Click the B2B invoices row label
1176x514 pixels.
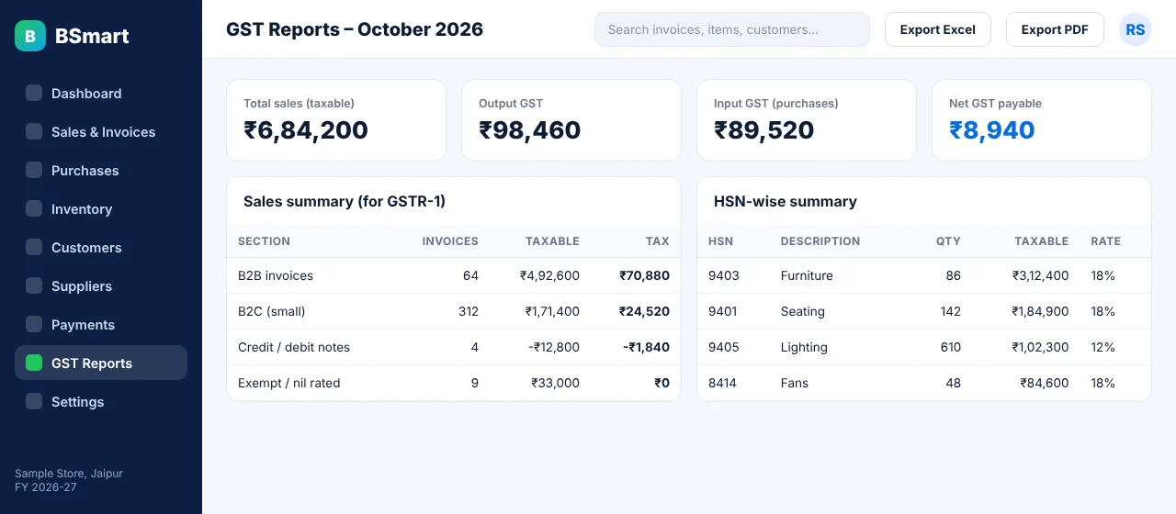click(276, 275)
